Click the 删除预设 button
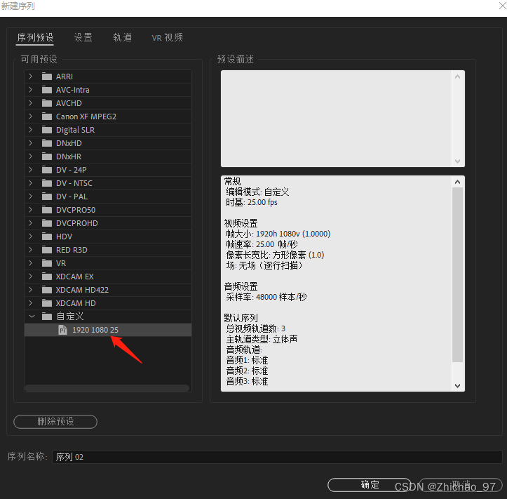The width and height of the screenshot is (507, 499). pyautogui.click(x=55, y=421)
